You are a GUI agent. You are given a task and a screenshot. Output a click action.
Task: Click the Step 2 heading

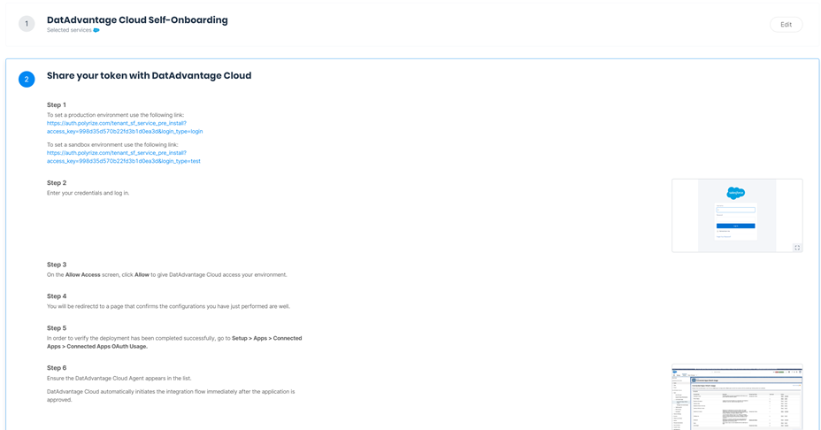(57, 183)
